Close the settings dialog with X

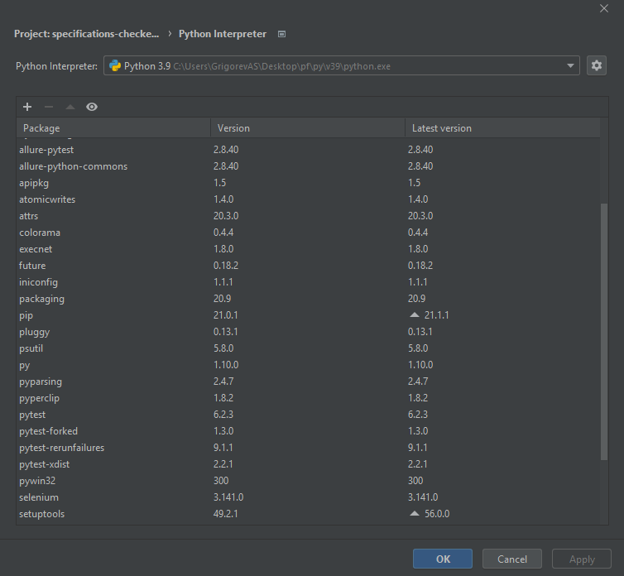[603, 8]
